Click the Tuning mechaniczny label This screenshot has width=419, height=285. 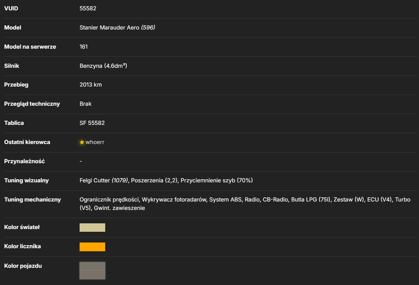tap(33, 200)
